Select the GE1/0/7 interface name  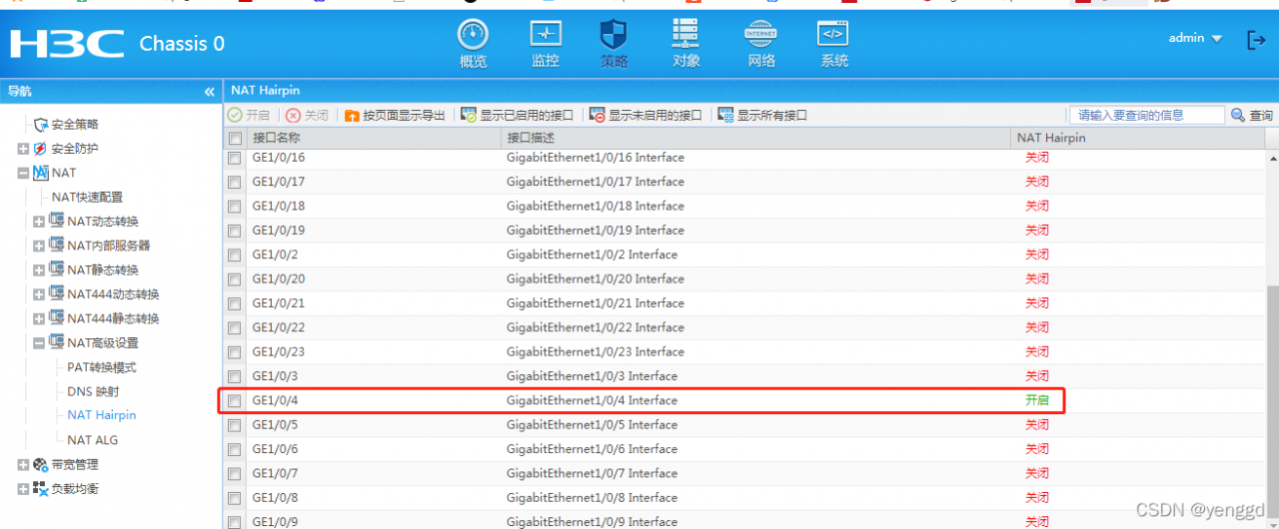[x=275, y=473]
